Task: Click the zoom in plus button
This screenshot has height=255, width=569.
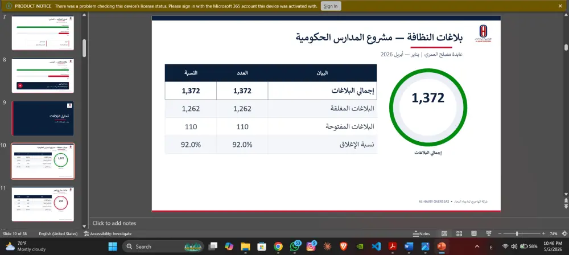Action: [543, 233]
